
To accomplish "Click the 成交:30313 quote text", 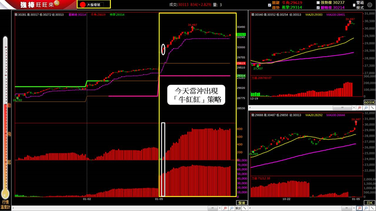I will (x=179, y=4).
